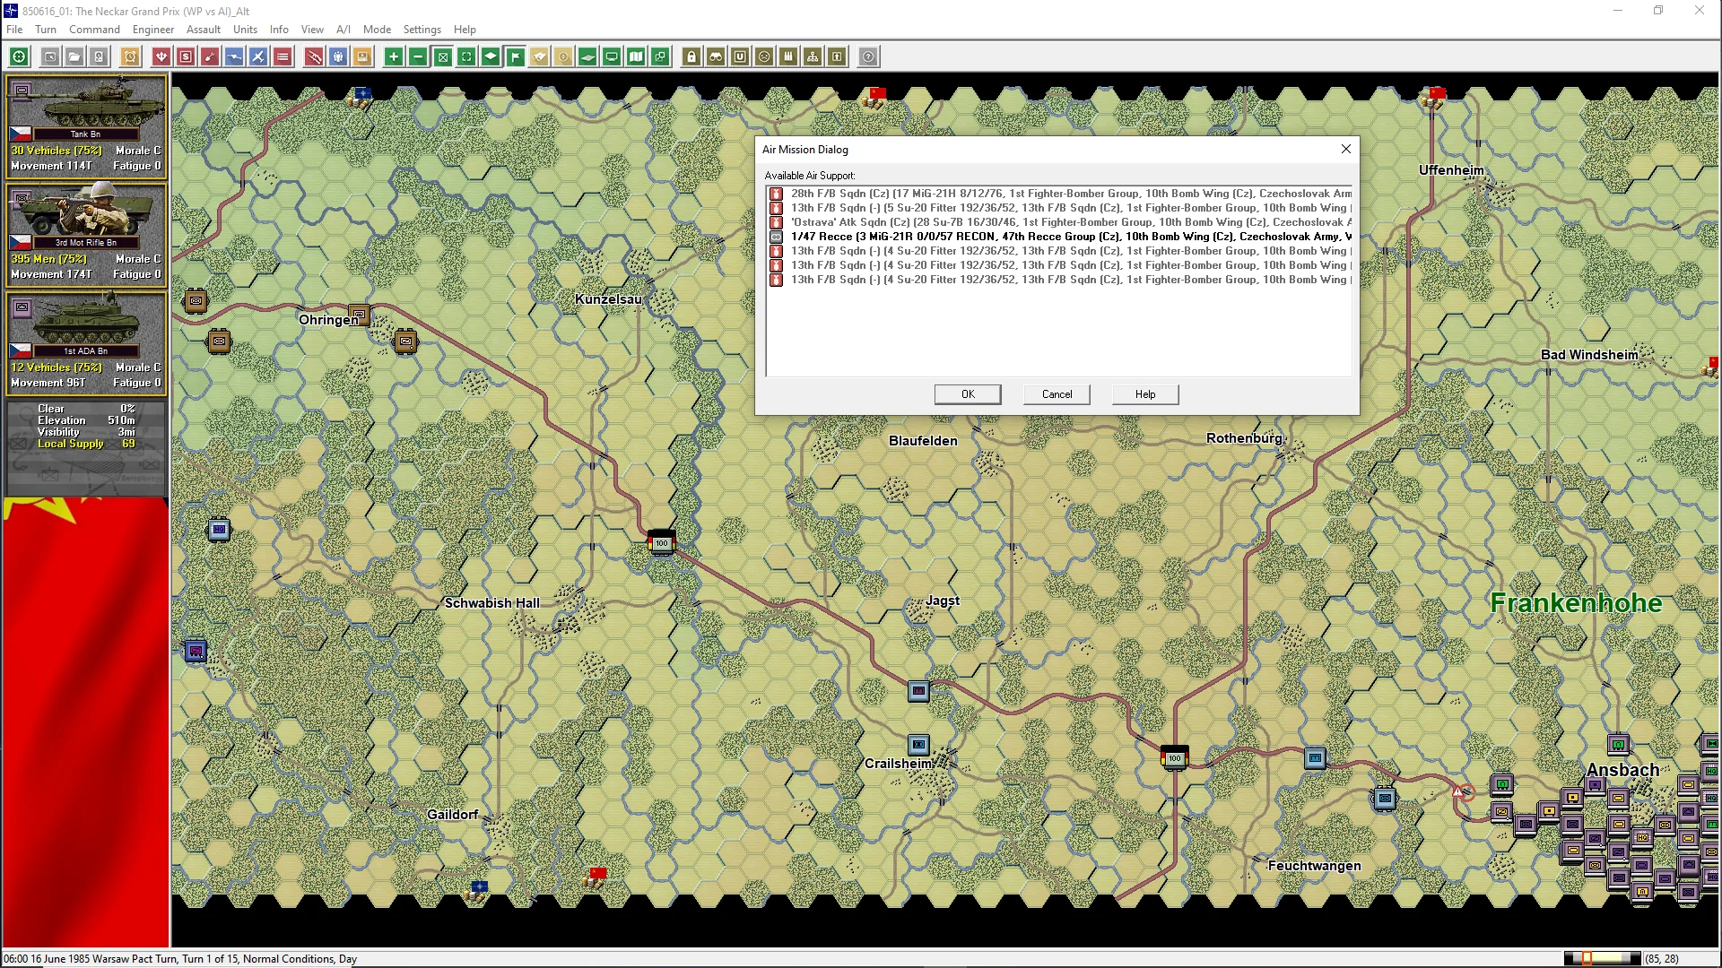1722x968 pixels.
Task: Click Cancel in Air Mission Dialog
Action: click(1057, 394)
